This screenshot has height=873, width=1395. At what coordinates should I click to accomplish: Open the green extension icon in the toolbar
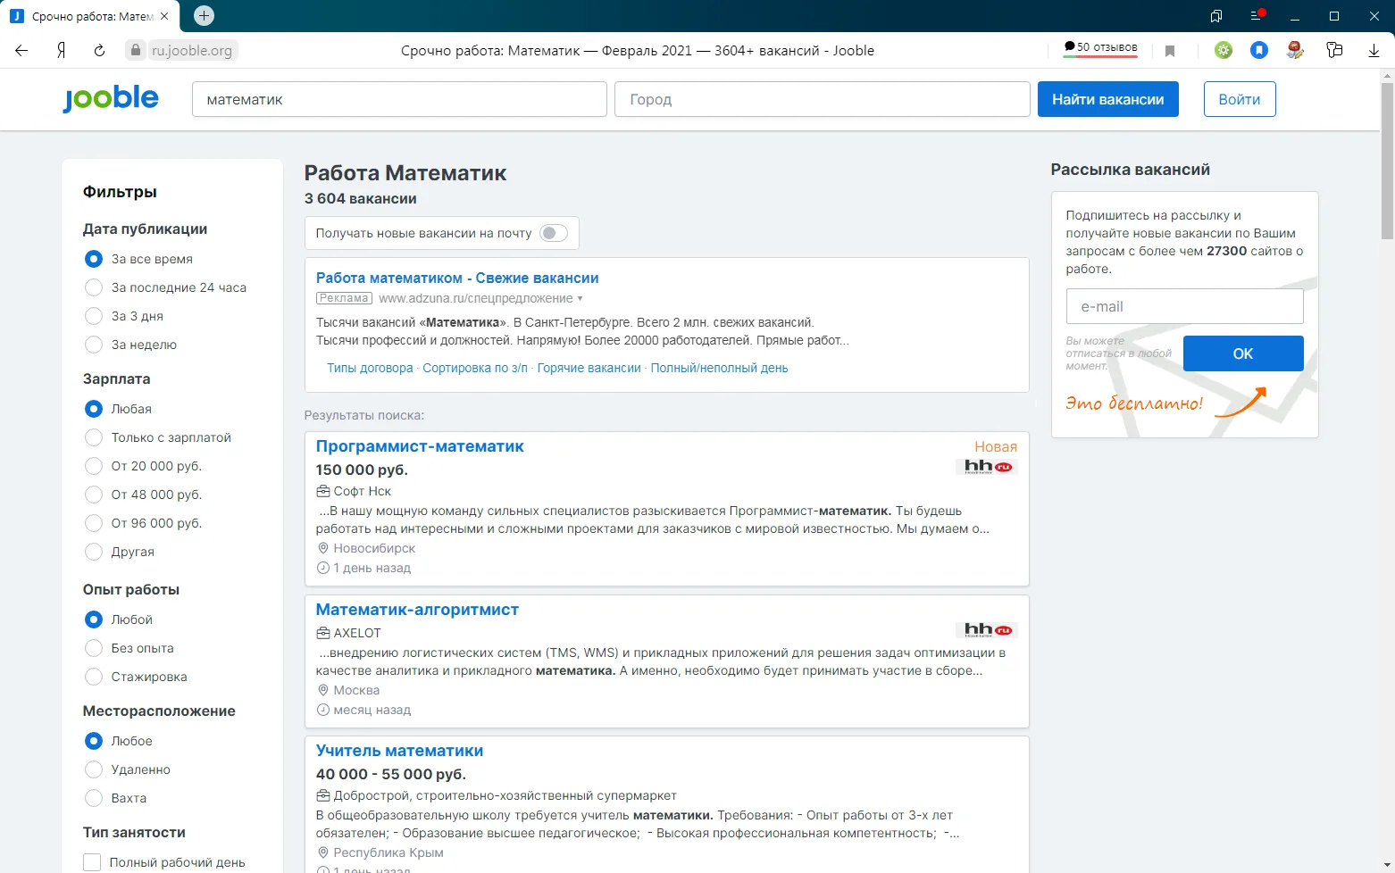(x=1224, y=50)
